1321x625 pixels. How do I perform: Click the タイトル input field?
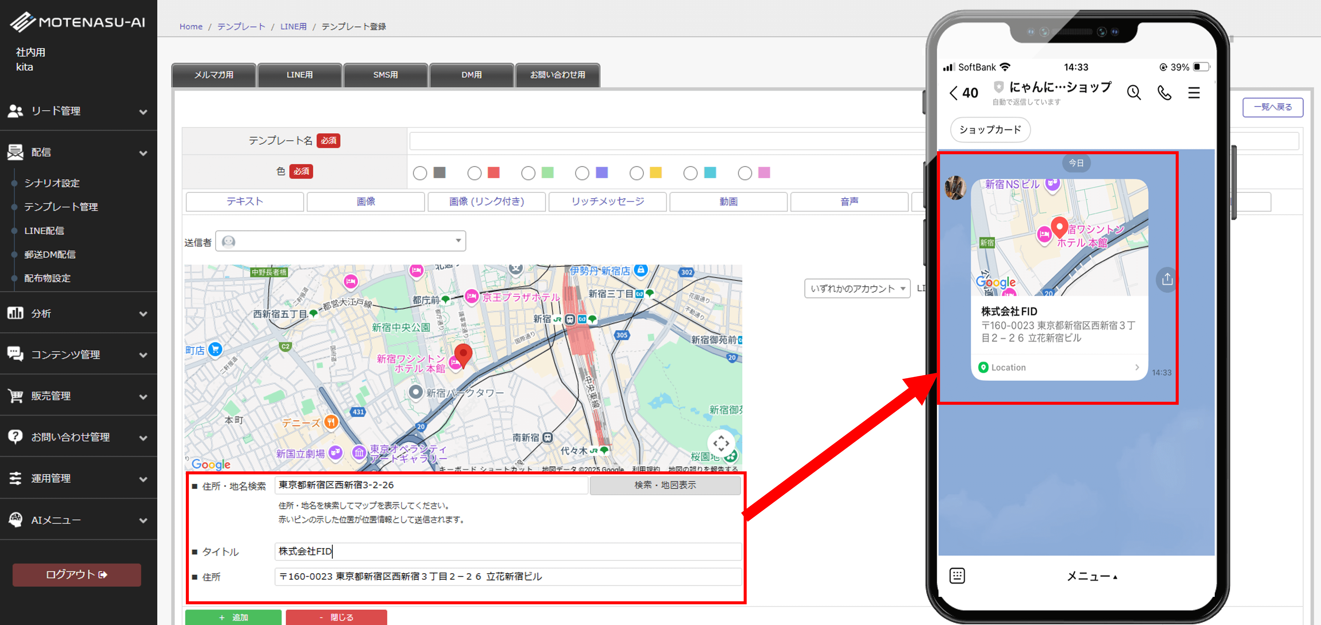click(x=508, y=551)
